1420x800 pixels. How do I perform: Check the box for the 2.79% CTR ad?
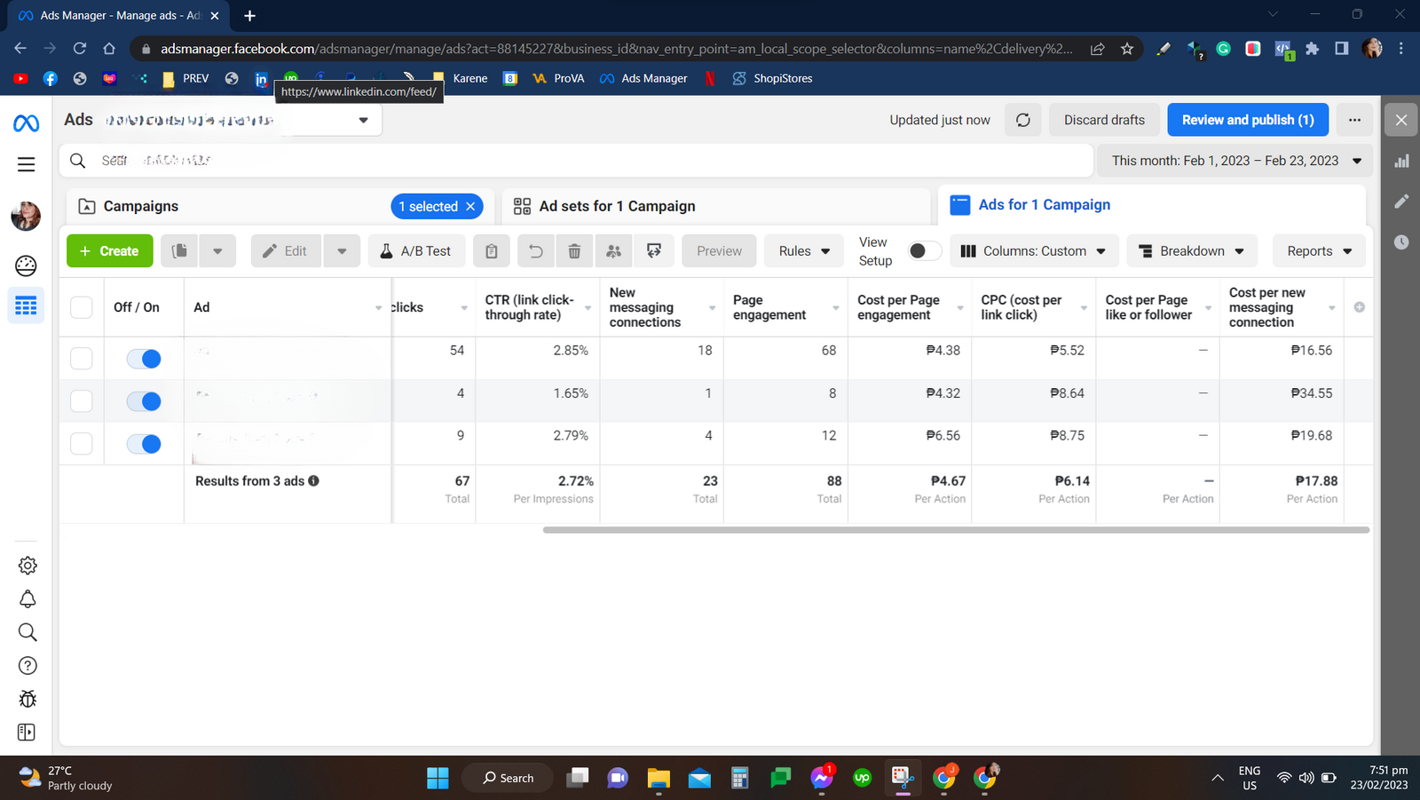pyautogui.click(x=82, y=443)
